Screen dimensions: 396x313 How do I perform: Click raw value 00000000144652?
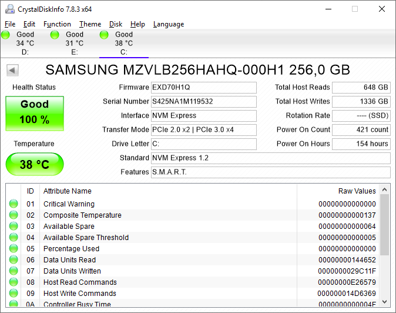[347, 259]
